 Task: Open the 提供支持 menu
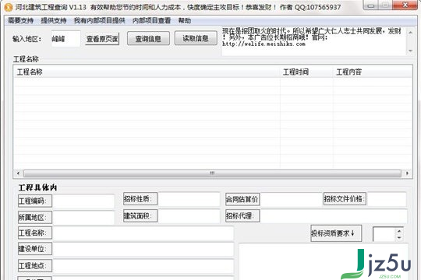(54, 21)
